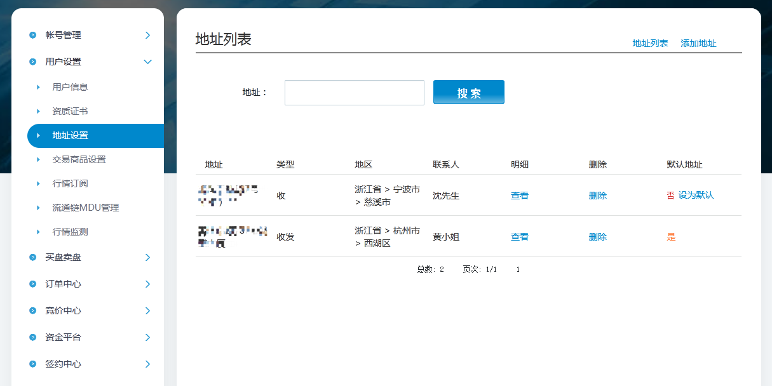
Task: Go to 流通链MDU管理 page
Action: pyautogui.click(x=85, y=208)
